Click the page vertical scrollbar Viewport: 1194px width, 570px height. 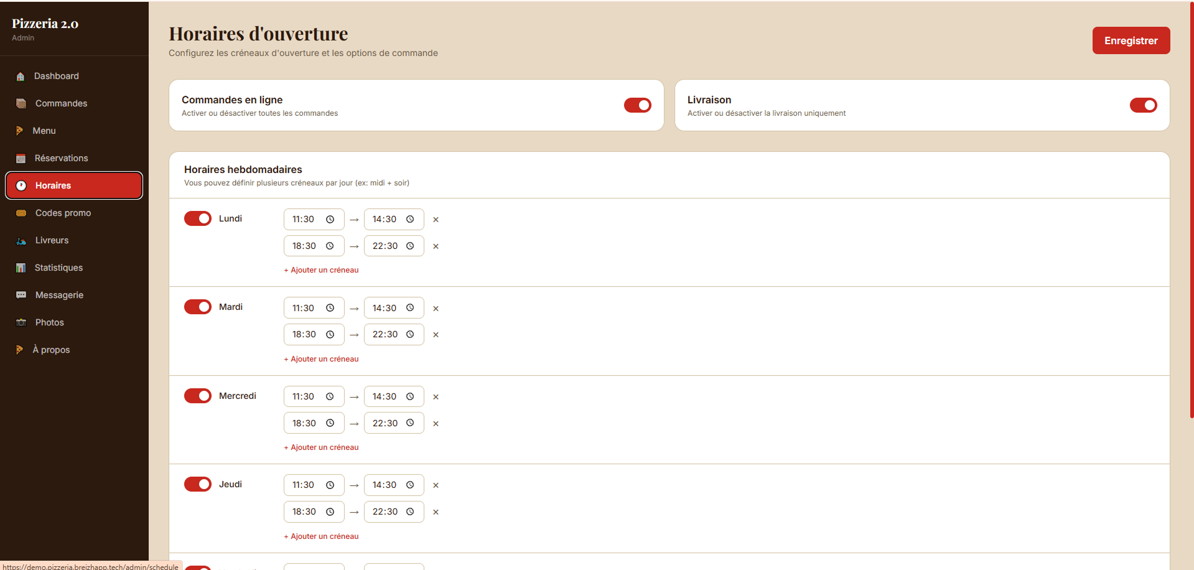click(1192, 212)
